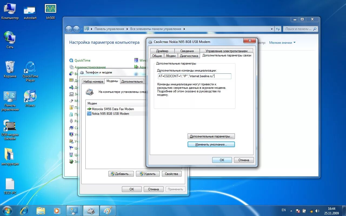The height and width of the screenshot is (216, 346).
Task: Click Добавить... in Телефон и модем
Action: click(121, 174)
